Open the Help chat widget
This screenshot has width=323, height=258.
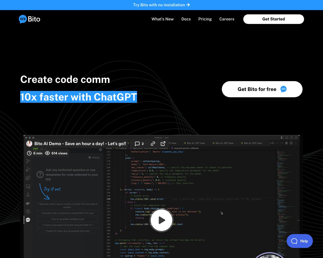300,241
